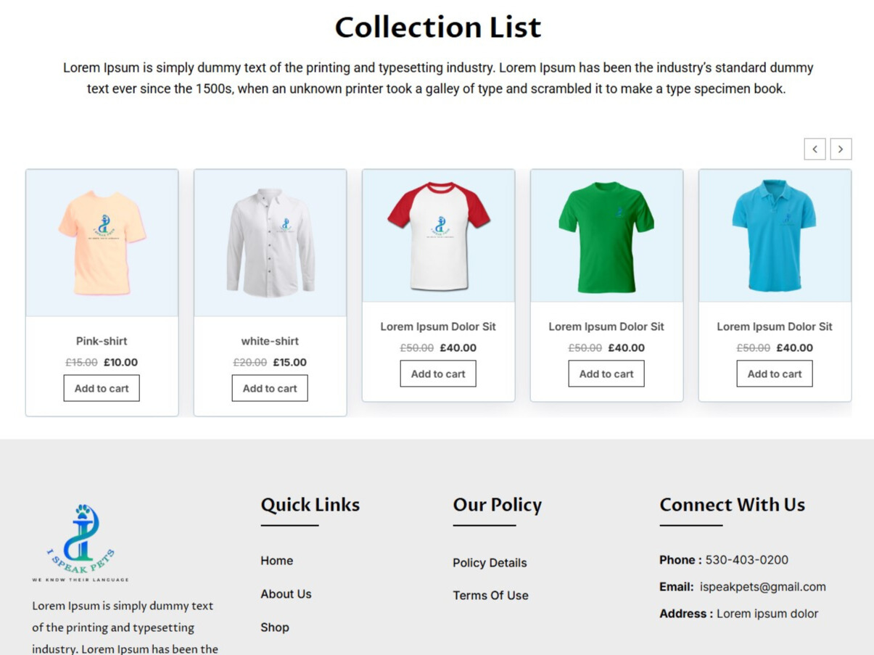Add the green t-shirt to cart
Viewport: 874px width, 655px height.
click(606, 374)
